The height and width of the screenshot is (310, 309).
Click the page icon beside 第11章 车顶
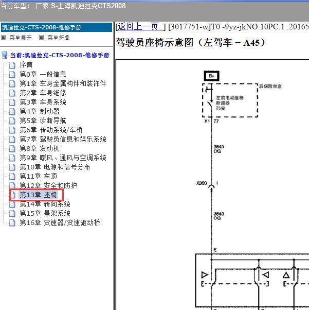(12, 176)
